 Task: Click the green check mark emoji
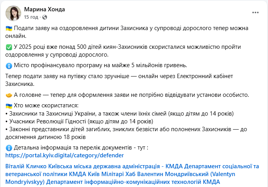(x=9, y=47)
